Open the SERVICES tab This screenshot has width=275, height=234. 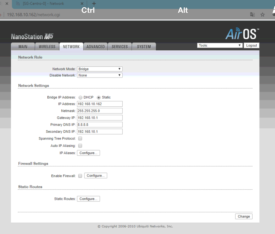tap(120, 47)
